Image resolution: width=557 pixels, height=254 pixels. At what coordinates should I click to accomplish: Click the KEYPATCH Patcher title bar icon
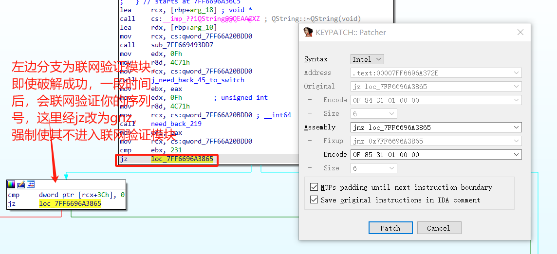pos(308,32)
